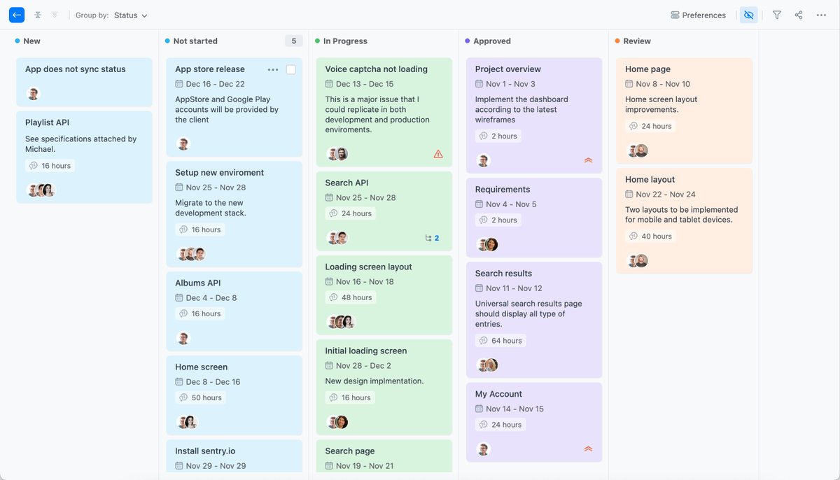Open the Home layout card title
The width and height of the screenshot is (840, 480).
(650, 180)
